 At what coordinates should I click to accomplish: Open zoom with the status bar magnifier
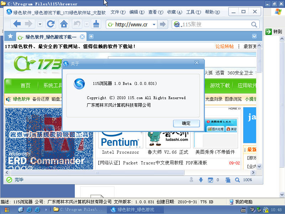click(237, 180)
